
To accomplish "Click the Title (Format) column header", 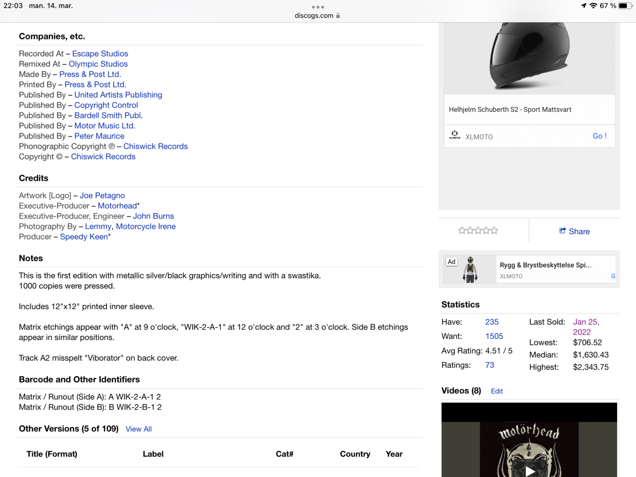I will pyautogui.click(x=52, y=454).
